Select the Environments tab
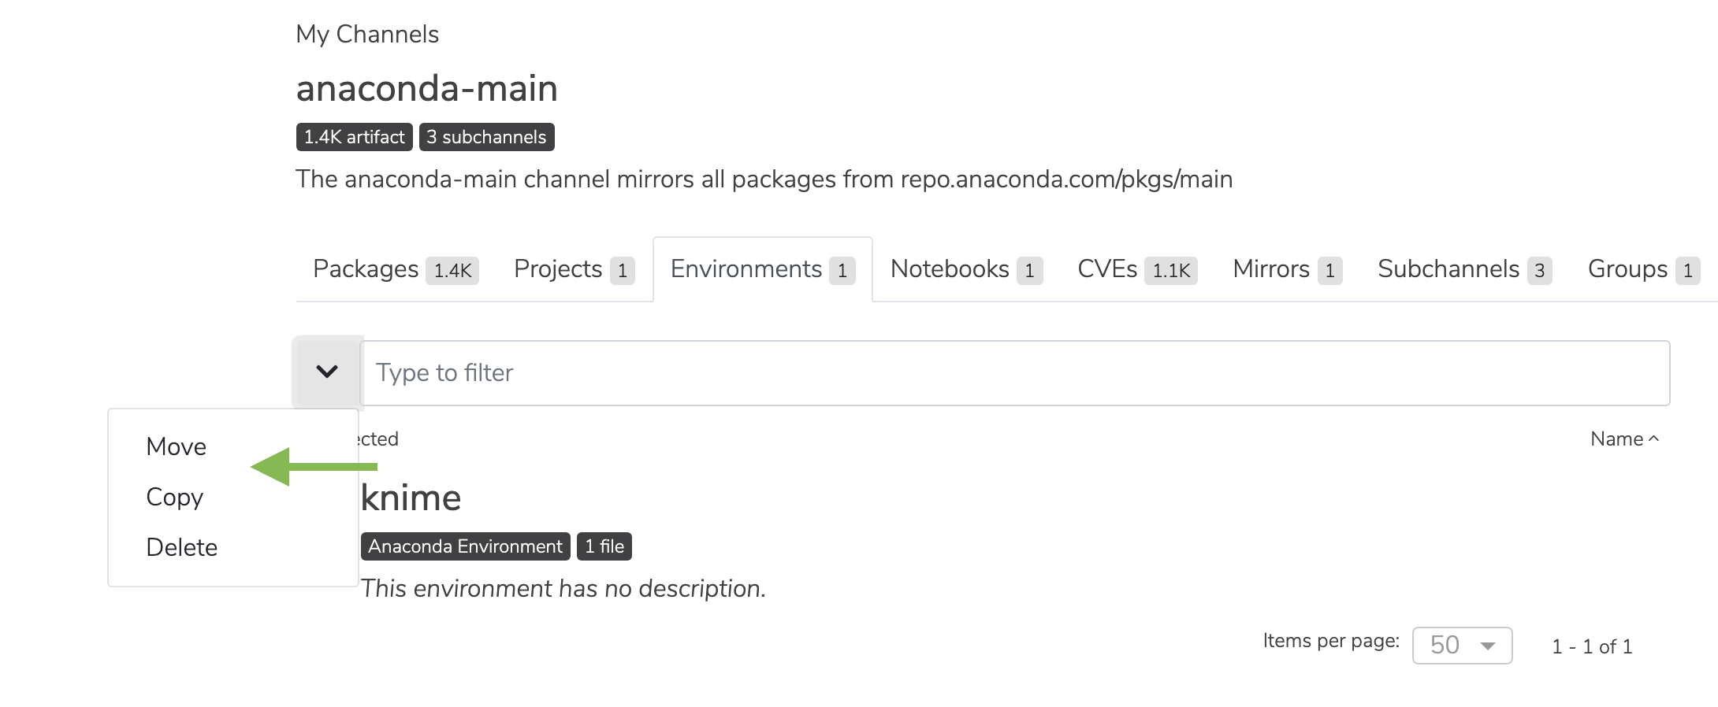This screenshot has height=707, width=1718. [763, 269]
